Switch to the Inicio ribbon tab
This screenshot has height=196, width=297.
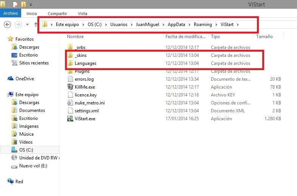[32, 14]
